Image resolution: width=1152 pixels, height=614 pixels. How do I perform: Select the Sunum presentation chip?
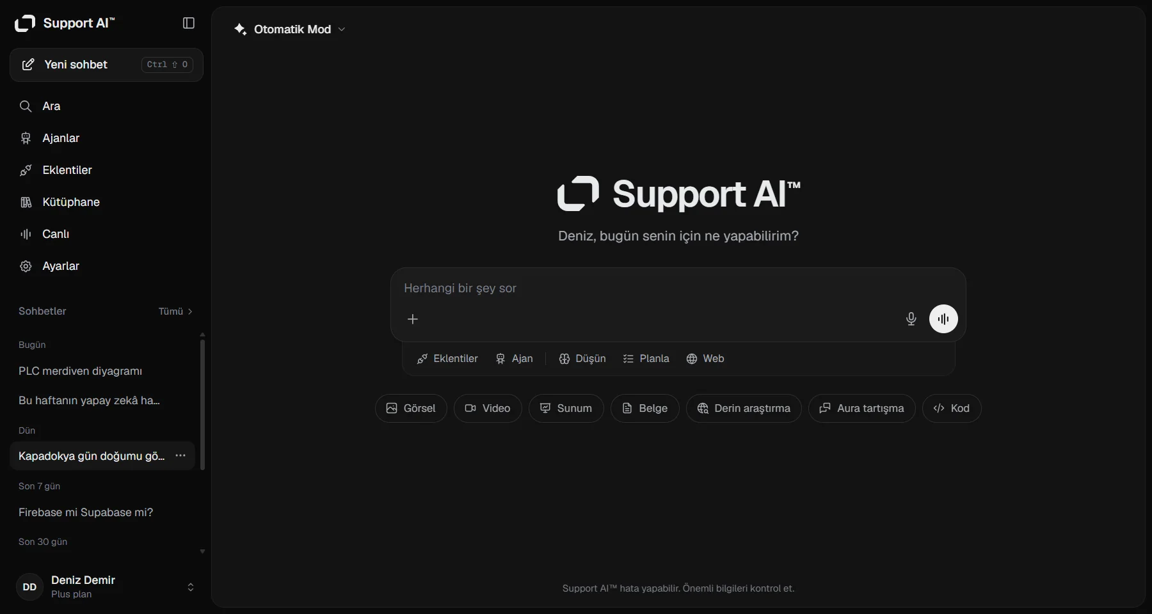(566, 409)
